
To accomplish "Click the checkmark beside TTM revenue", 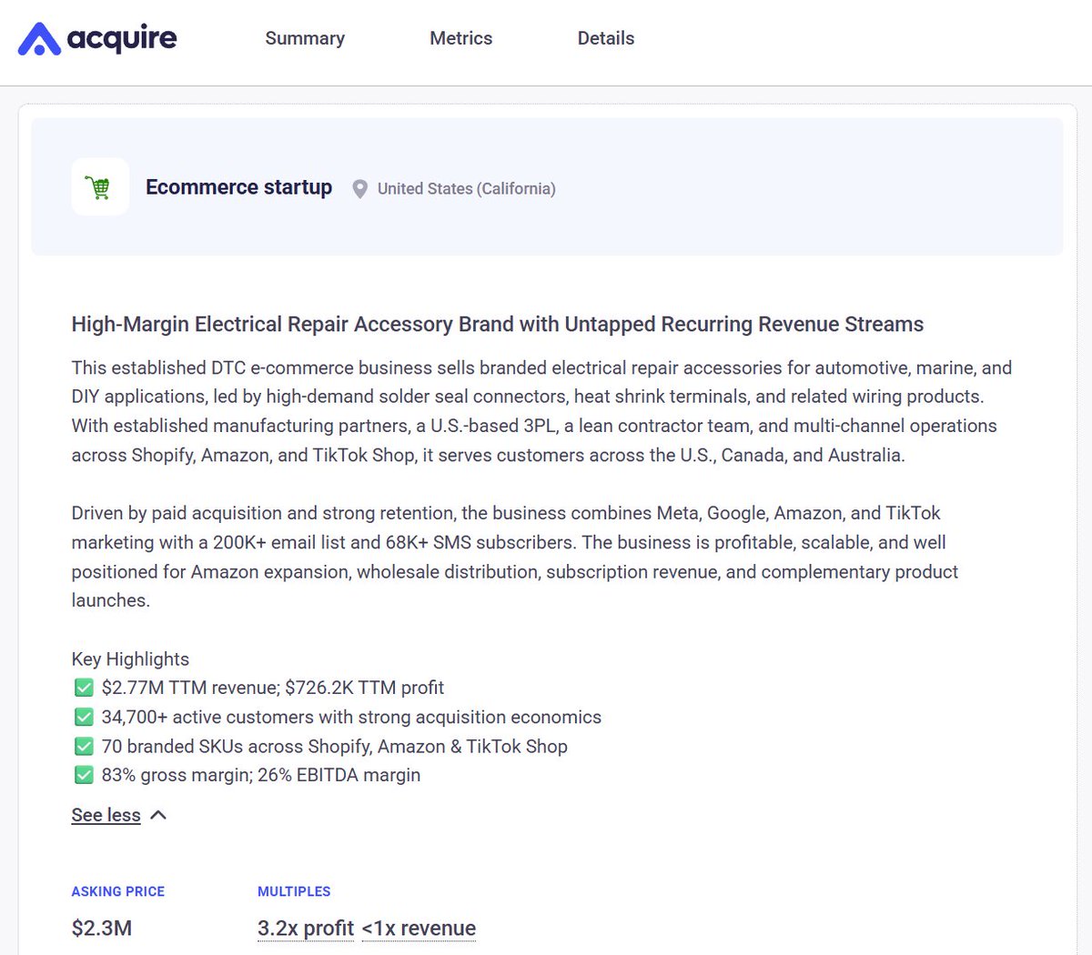I will [x=84, y=688].
